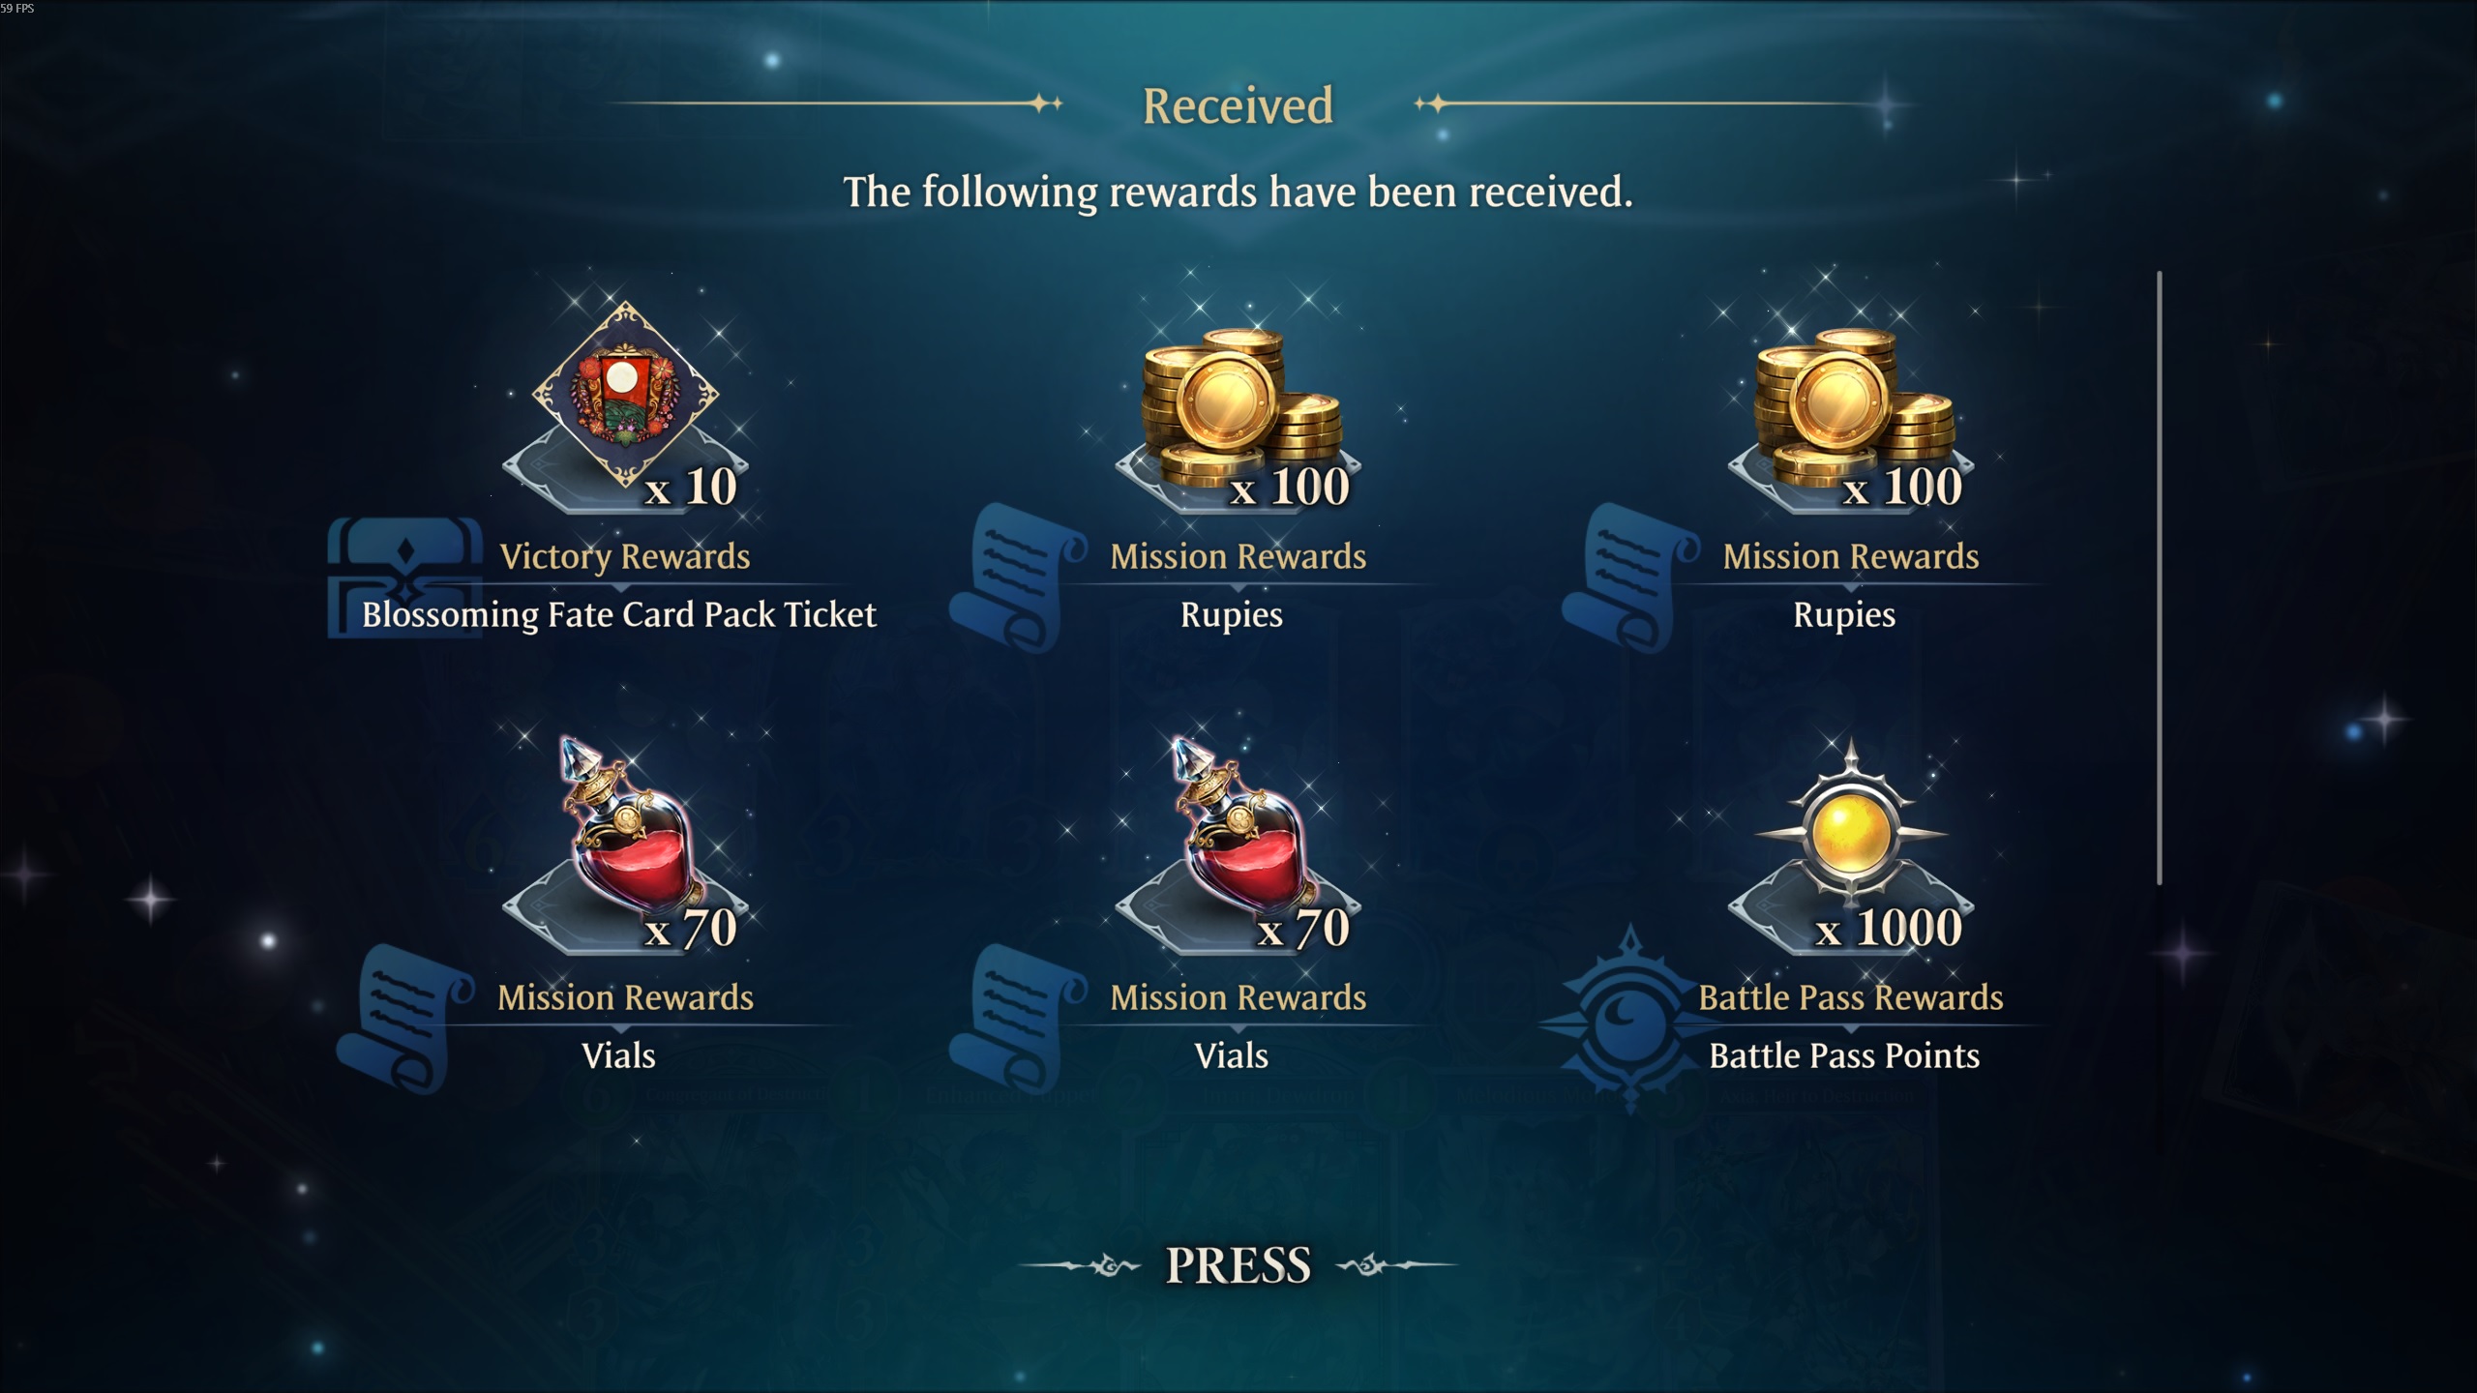Click the scroll emblem beside middle Rupies
Image resolution: width=2477 pixels, height=1393 pixels.
coord(1018,577)
